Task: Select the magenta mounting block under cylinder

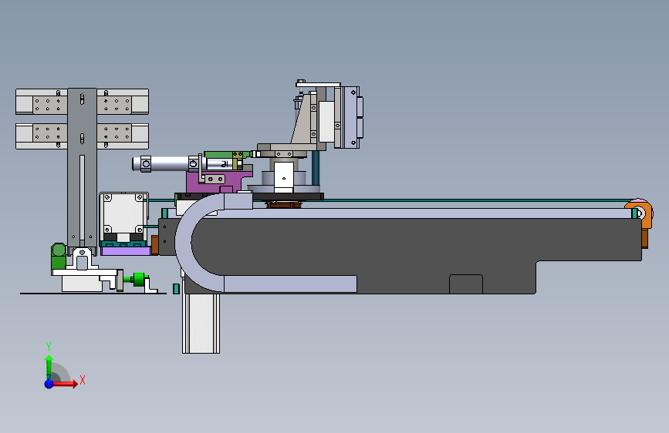Action: (x=218, y=181)
